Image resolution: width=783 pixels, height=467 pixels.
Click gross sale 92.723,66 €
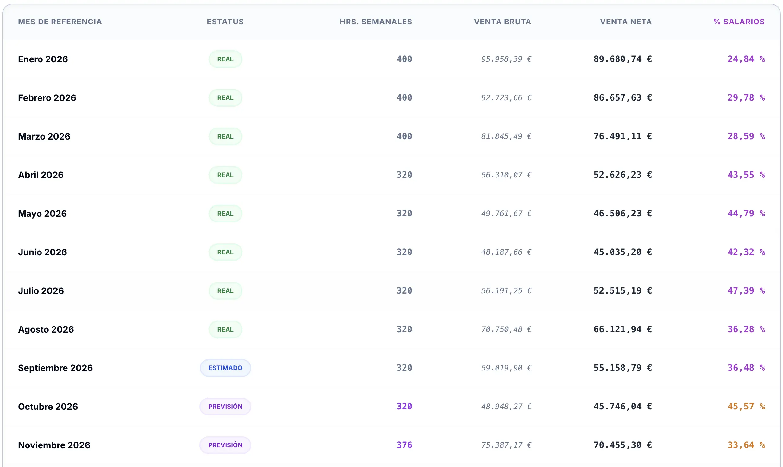click(506, 98)
